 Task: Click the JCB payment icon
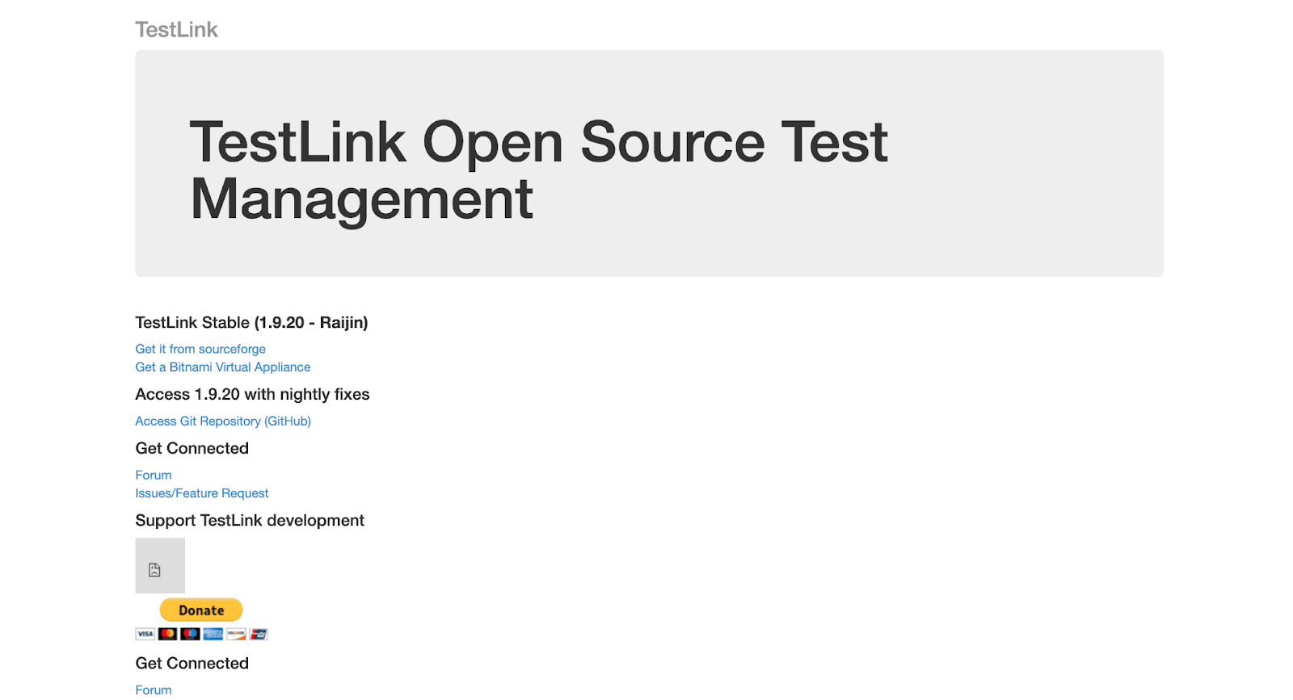(258, 634)
